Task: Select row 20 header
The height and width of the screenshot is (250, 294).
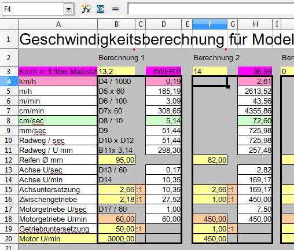Action: click(9, 239)
